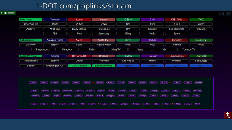The image size is (232, 130).
Task: Click the red up-down arrows icon
Action: (228, 115)
